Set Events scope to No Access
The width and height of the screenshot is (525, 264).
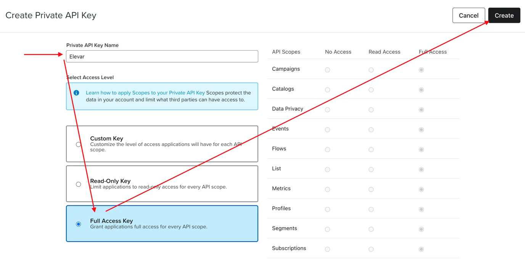click(x=327, y=130)
